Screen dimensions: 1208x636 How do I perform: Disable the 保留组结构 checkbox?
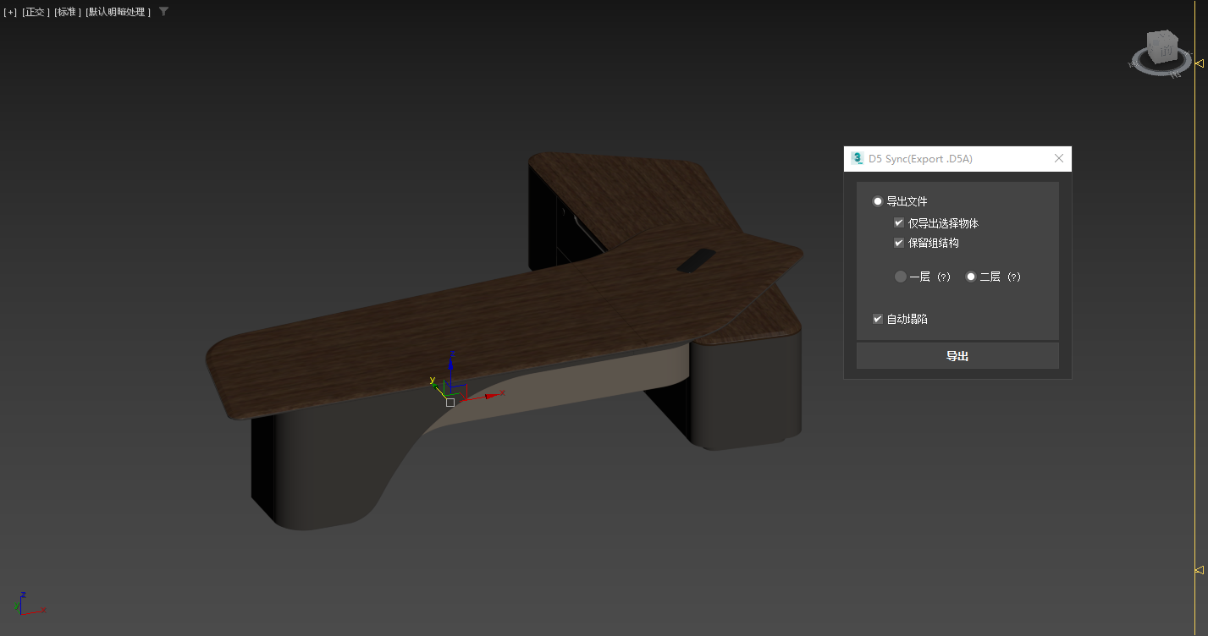coord(899,242)
